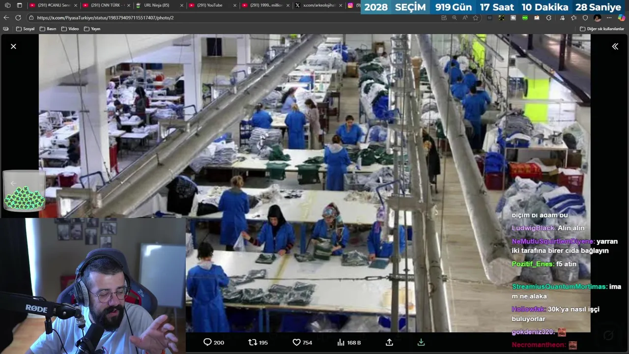Screen dimensions: 629x354
Task: Open the media control music-note icon
Action: coord(562,18)
